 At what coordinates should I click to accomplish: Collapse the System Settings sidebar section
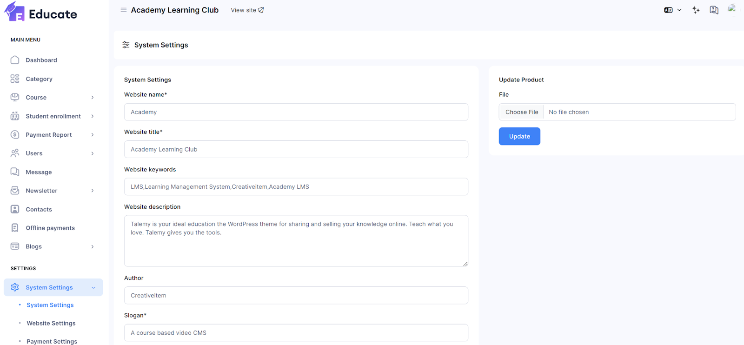click(93, 288)
